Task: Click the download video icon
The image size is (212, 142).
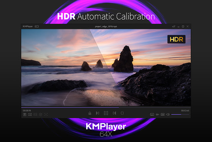Action: coord(30,114)
